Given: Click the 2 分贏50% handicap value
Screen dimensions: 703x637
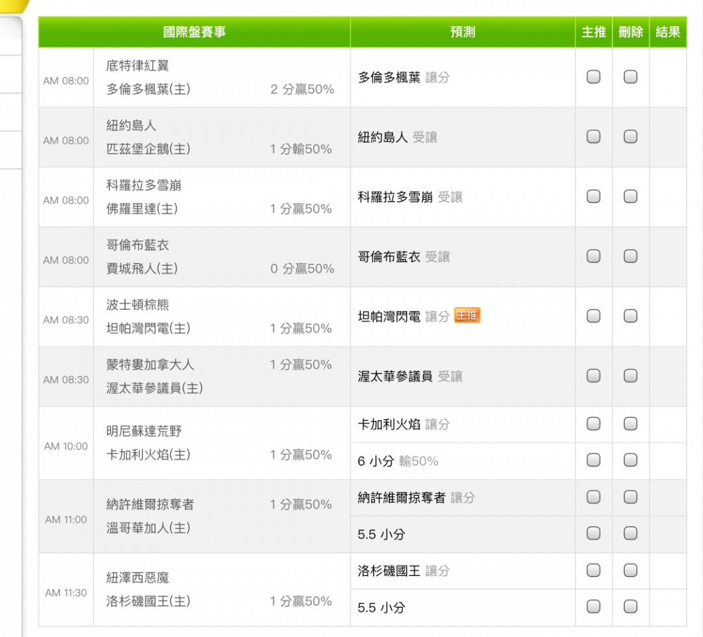Looking at the screenshot, I should (302, 89).
